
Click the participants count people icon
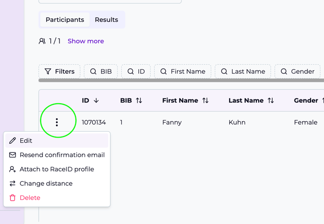[42, 41]
